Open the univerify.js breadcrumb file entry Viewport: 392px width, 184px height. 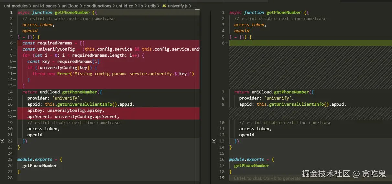click(x=178, y=6)
